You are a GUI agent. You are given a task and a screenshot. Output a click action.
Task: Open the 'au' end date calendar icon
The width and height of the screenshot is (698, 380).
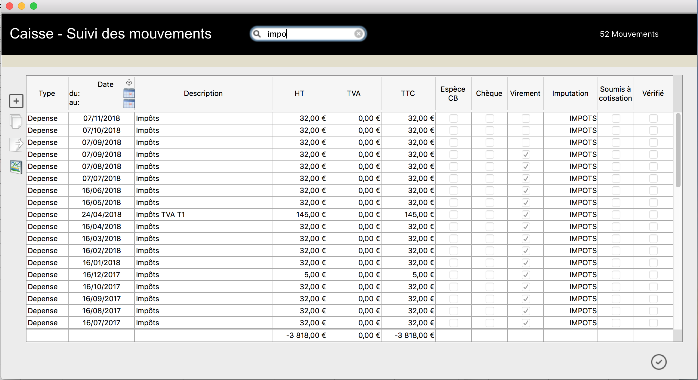pyautogui.click(x=129, y=103)
